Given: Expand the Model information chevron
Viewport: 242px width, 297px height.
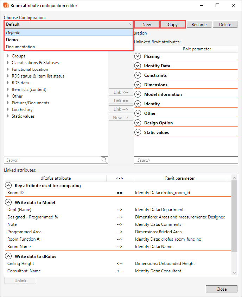Looking at the screenshot, I should click(138, 94).
